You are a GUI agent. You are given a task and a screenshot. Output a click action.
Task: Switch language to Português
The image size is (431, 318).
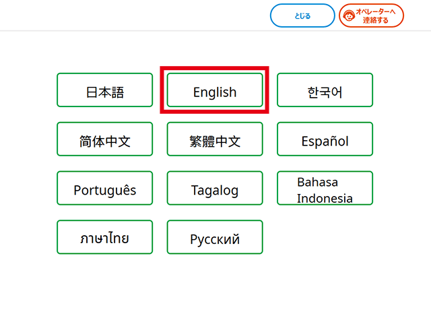coord(104,189)
